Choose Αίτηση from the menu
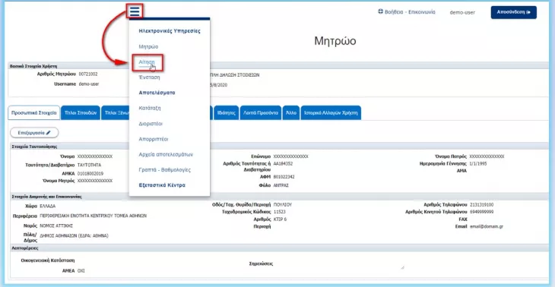The image size is (555, 287). tap(147, 62)
